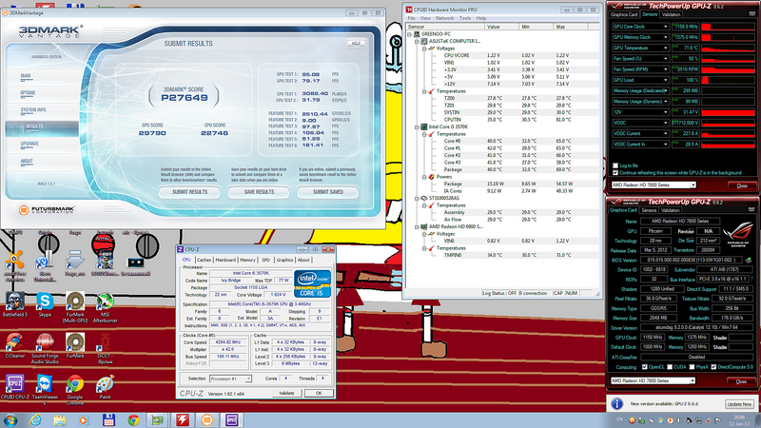Launch TeamViewer 8 from desktop
The height and width of the screenshot is (428, 761).
(x=45, y=389)
